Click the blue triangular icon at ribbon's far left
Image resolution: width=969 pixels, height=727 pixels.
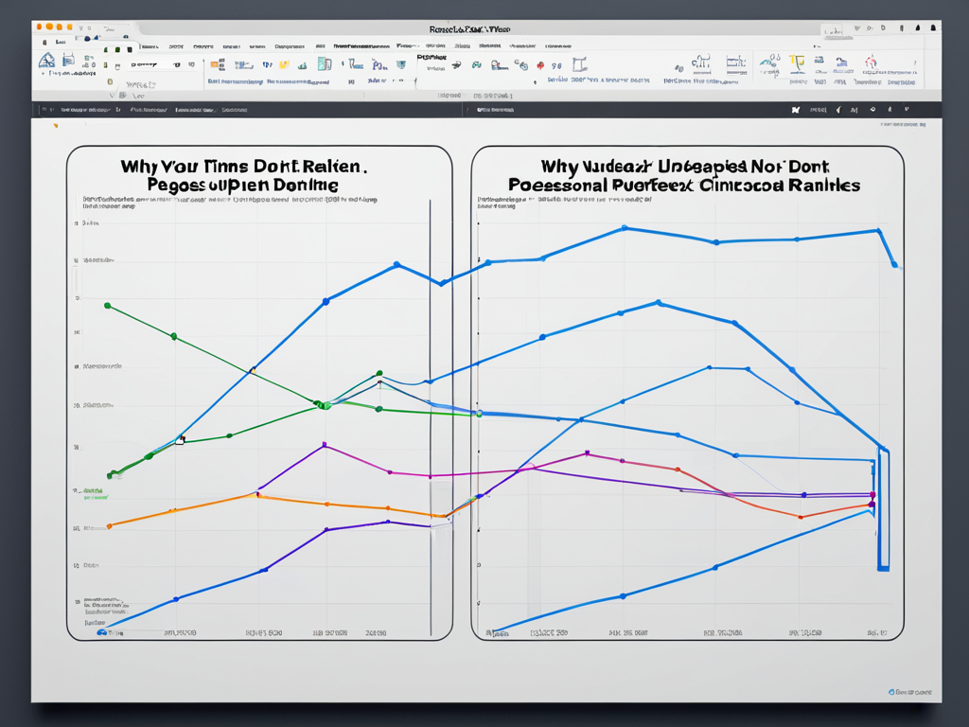(x=46, y=61)
